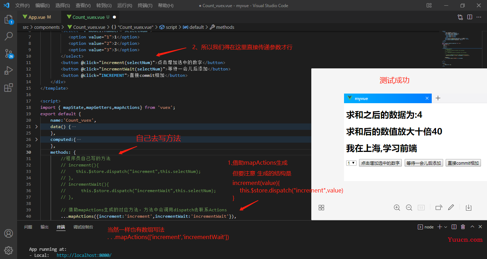
Task: Open the methods breadcrumb
Action: pos(222,27)
